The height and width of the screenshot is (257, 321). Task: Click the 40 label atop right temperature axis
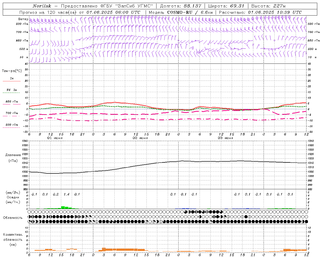coord(309,63)
